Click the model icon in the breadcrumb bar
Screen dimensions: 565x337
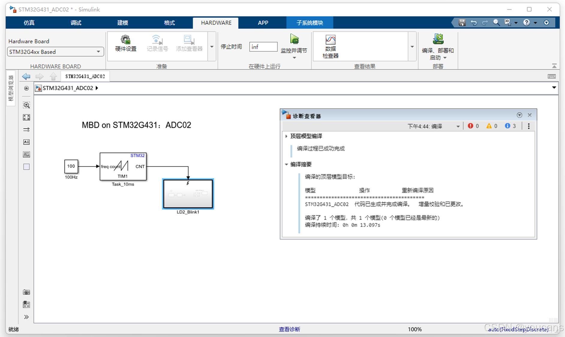[x=38, y=88]
